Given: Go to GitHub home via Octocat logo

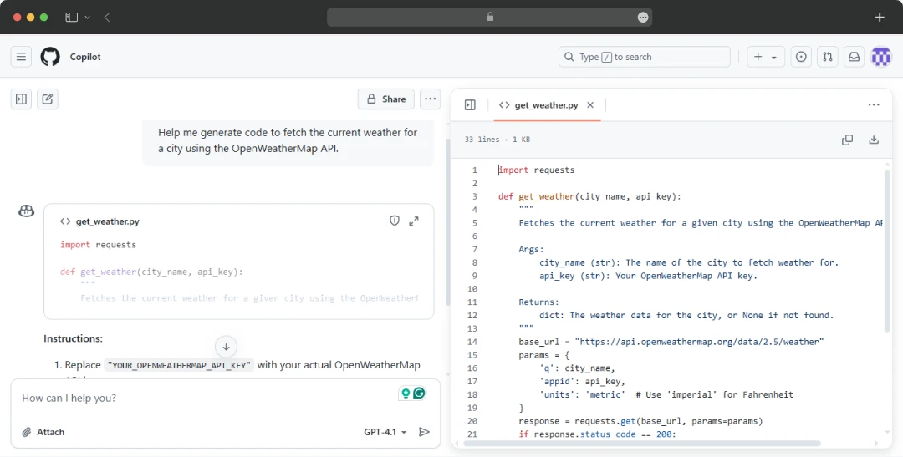Looking at the screenshot, I should (50, 57).
